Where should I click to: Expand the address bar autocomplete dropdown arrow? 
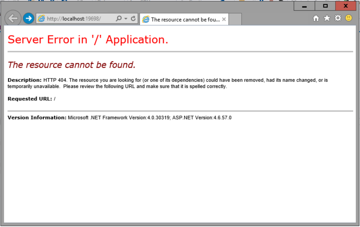[126, 19]
